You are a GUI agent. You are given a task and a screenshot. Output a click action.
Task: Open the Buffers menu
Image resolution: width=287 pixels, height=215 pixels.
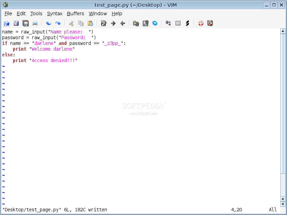pyautogui.click(x=75, y=14)
